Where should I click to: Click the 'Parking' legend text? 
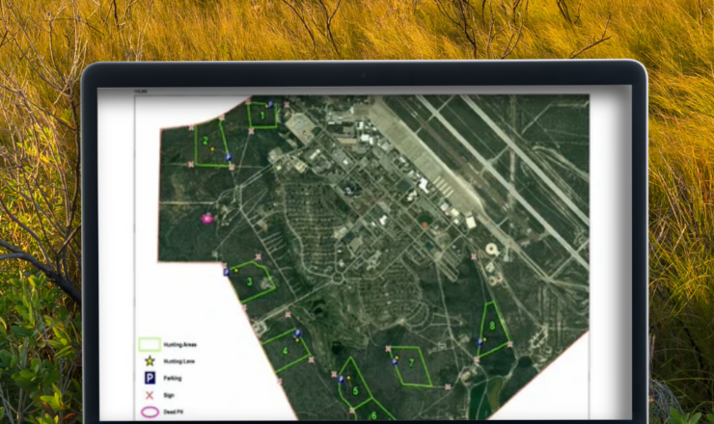point(173,379)
